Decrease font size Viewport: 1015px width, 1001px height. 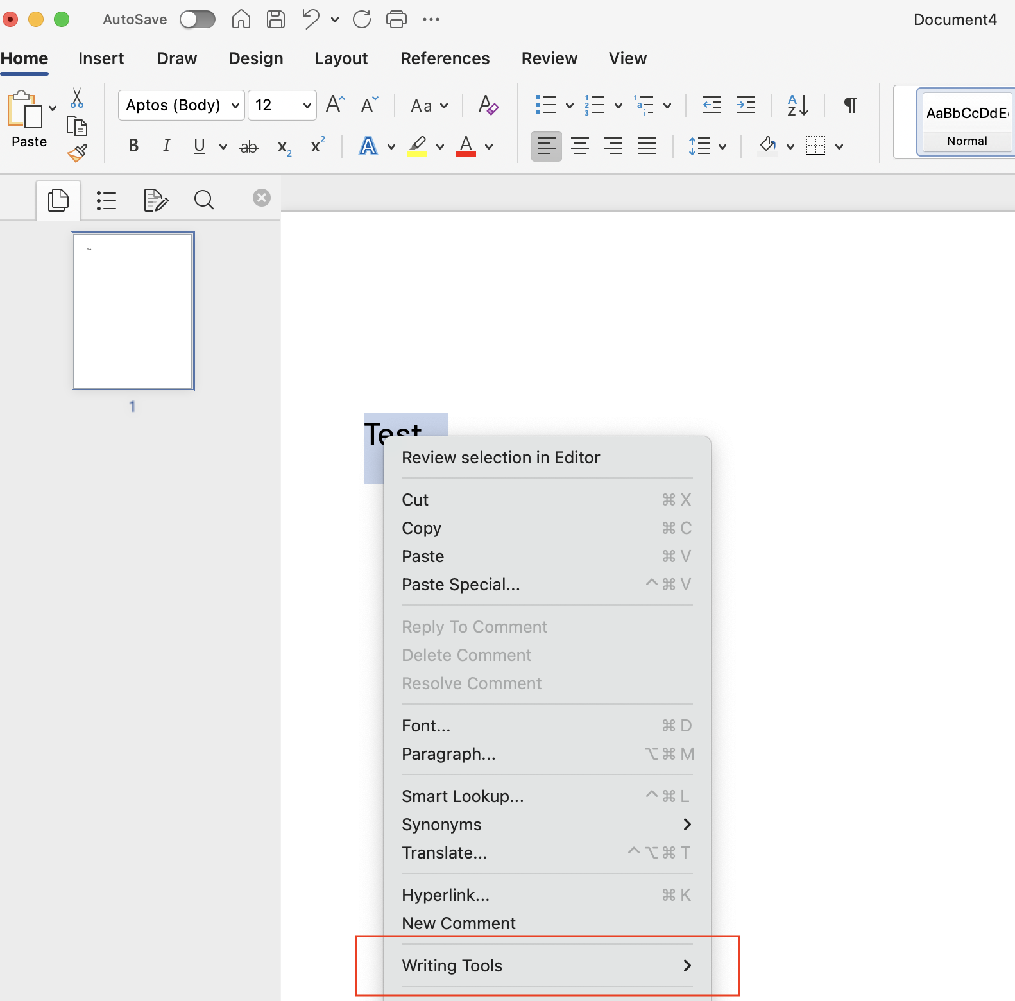pos(370,104)
